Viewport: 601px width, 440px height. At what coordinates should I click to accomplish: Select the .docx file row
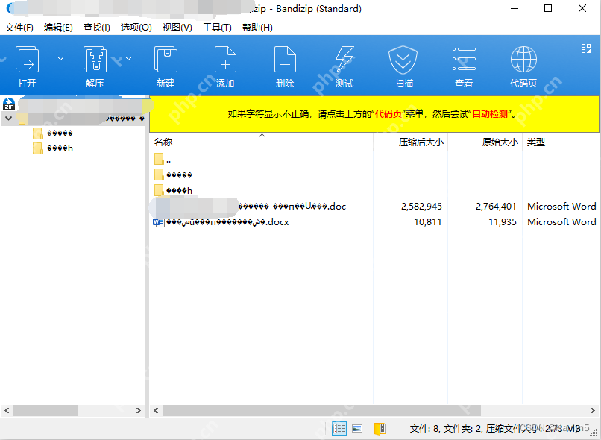click(x=374, y=222)
